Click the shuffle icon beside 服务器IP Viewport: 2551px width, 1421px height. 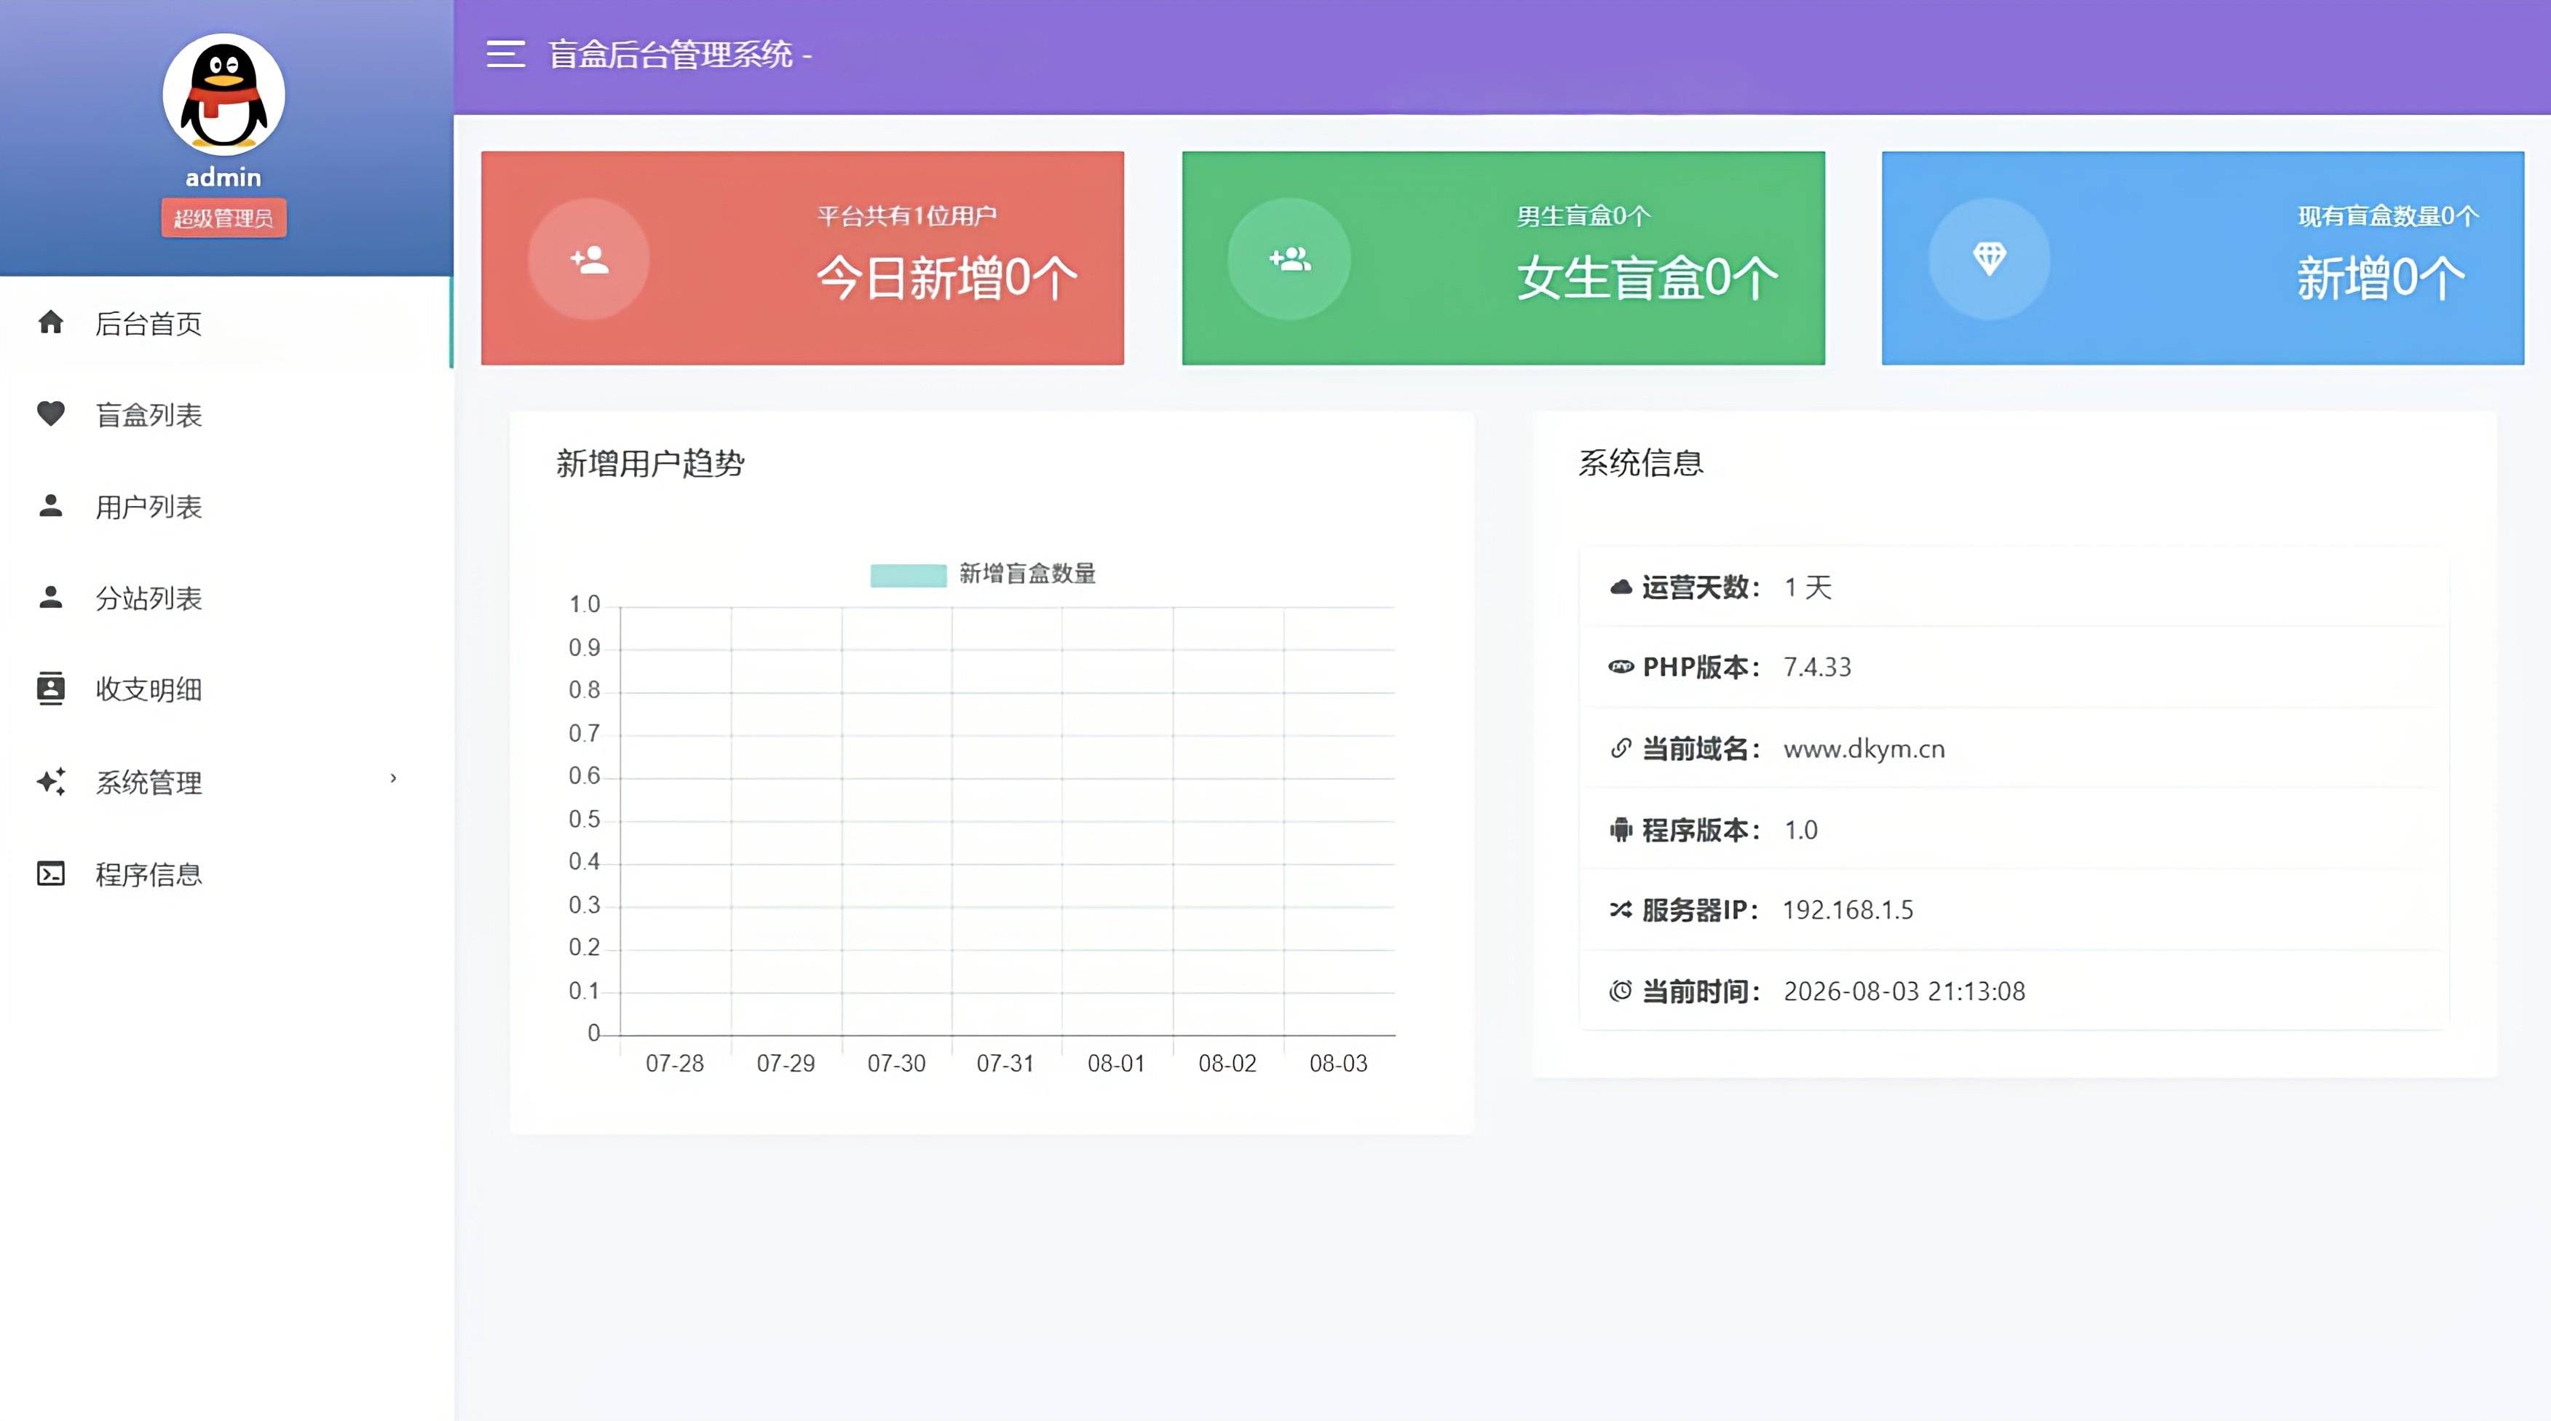click(1621, 909)
